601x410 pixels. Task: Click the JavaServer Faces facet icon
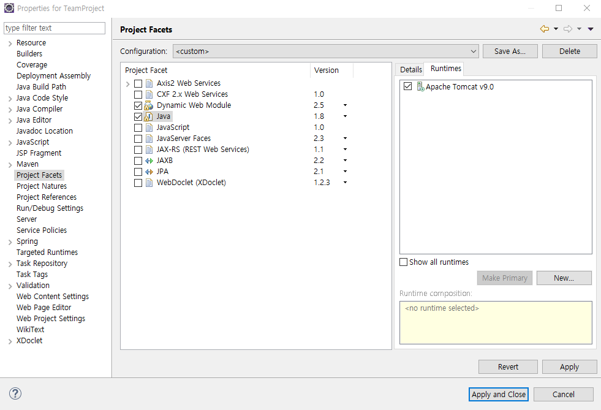pos(149,139)
